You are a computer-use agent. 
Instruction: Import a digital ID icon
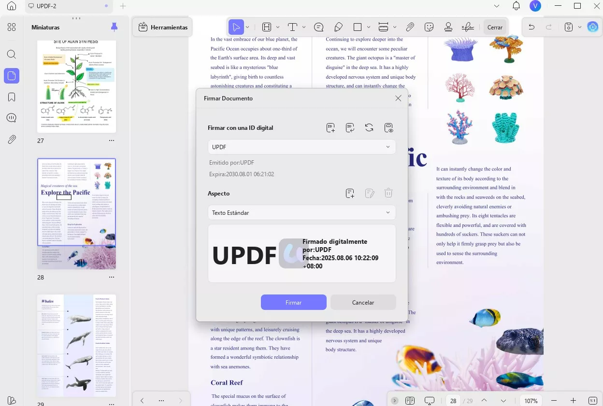[x=350, y=128]
